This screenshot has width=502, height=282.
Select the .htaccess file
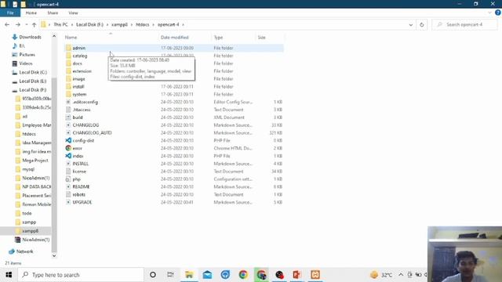pyautogui.click(x=82, y=110)
